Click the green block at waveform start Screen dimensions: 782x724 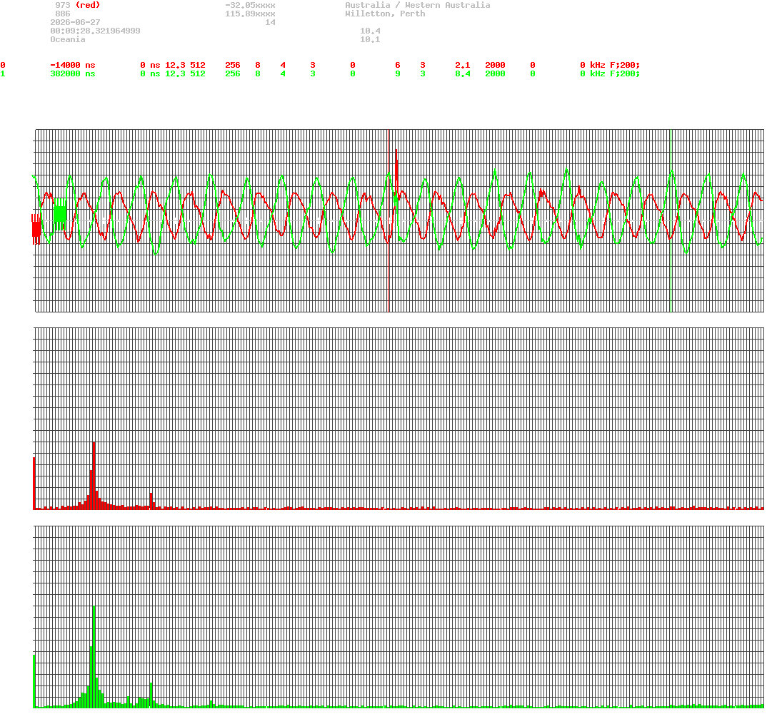click(60, 214)
